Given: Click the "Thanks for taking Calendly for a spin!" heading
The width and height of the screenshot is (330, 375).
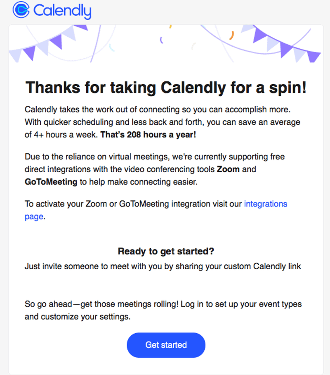Looking at the screenshot, I should tap(166, 88).
